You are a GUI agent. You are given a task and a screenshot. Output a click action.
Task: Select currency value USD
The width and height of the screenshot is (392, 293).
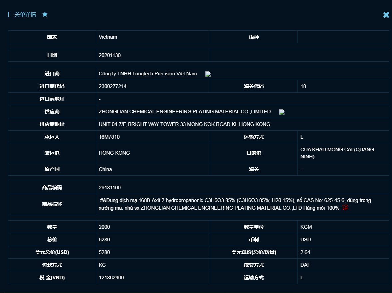[305, 239]
